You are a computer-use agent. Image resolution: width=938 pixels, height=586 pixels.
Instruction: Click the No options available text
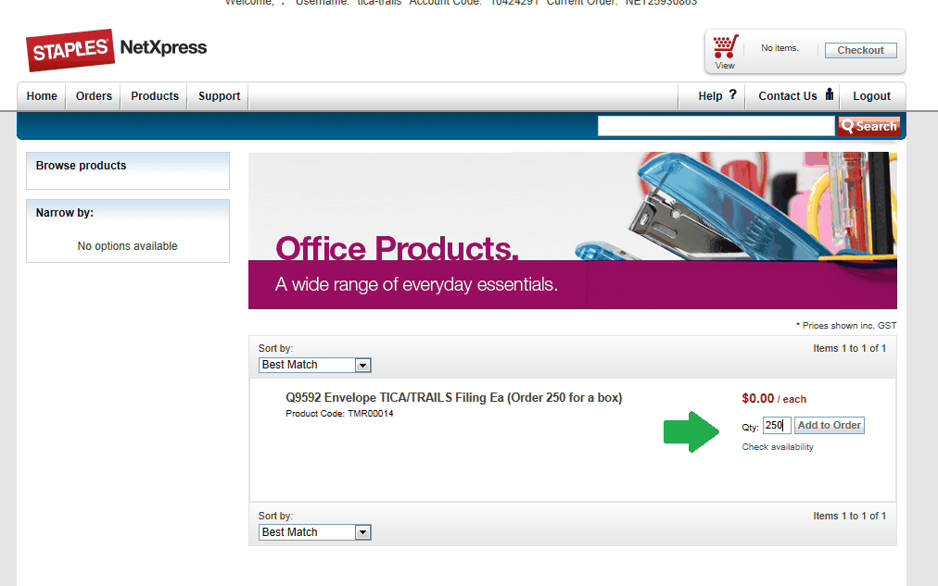pos(127,246)
